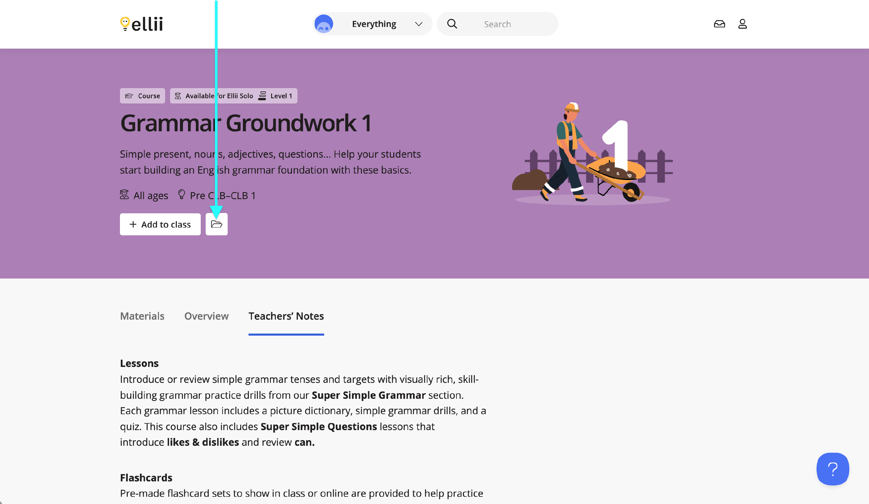Switch to the Overview tab
Image resolution: width=869 pixels, height=504 pixels.
pyautogui.click(x=206, y=316)
